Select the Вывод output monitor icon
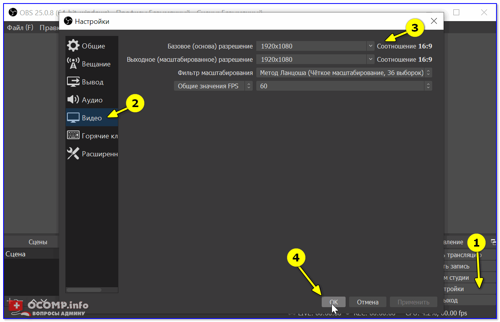The image size is (500, 322). tap(73, 82)
